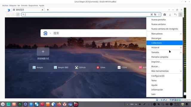Expand the search engine chevron beside the Baidu icon
This screenshot has width=191, height=107.
[50, 33]
